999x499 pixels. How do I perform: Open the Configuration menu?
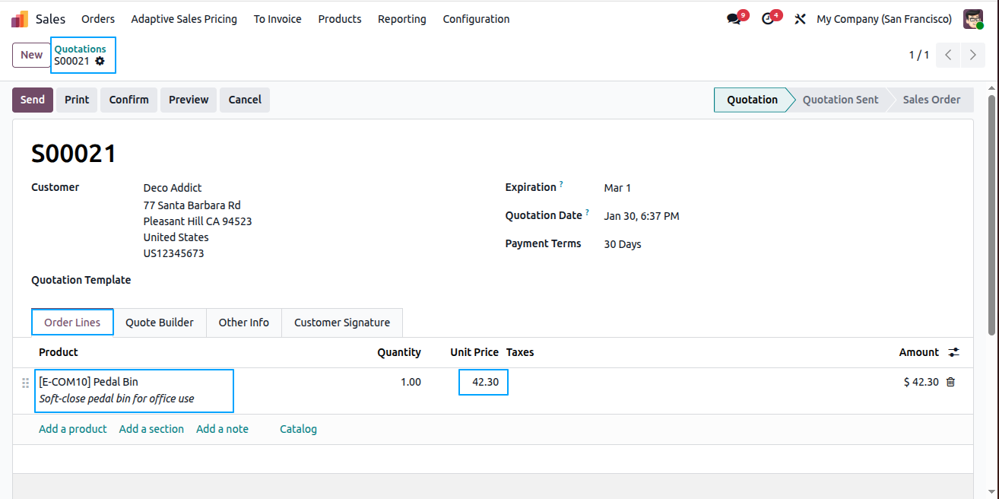476,19
